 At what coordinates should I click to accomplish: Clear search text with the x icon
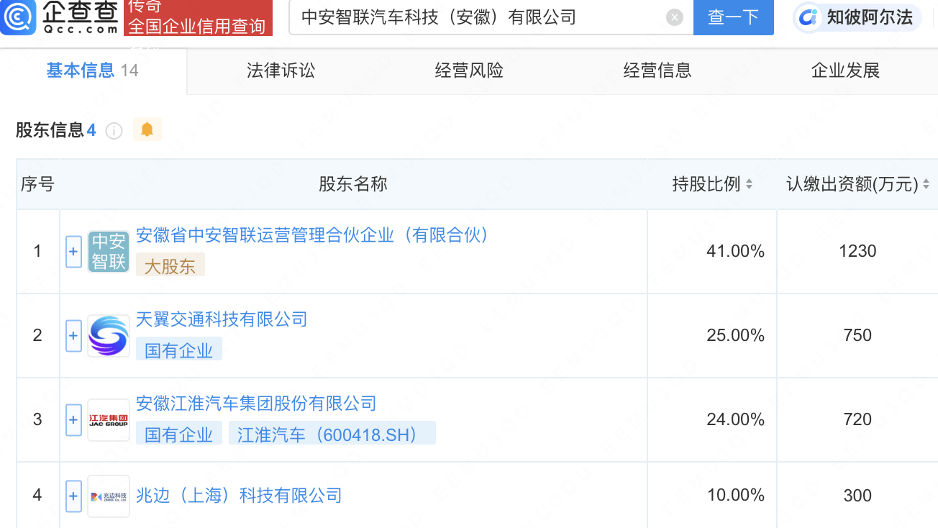point(674,17)
